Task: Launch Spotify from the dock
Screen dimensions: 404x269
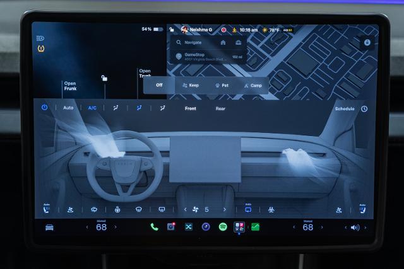Action: pyautogui.click(x=223, y=227)
